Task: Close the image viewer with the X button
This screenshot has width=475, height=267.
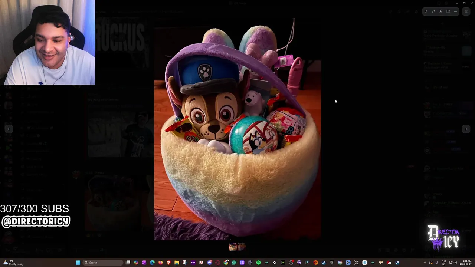Action: point(466,11)
